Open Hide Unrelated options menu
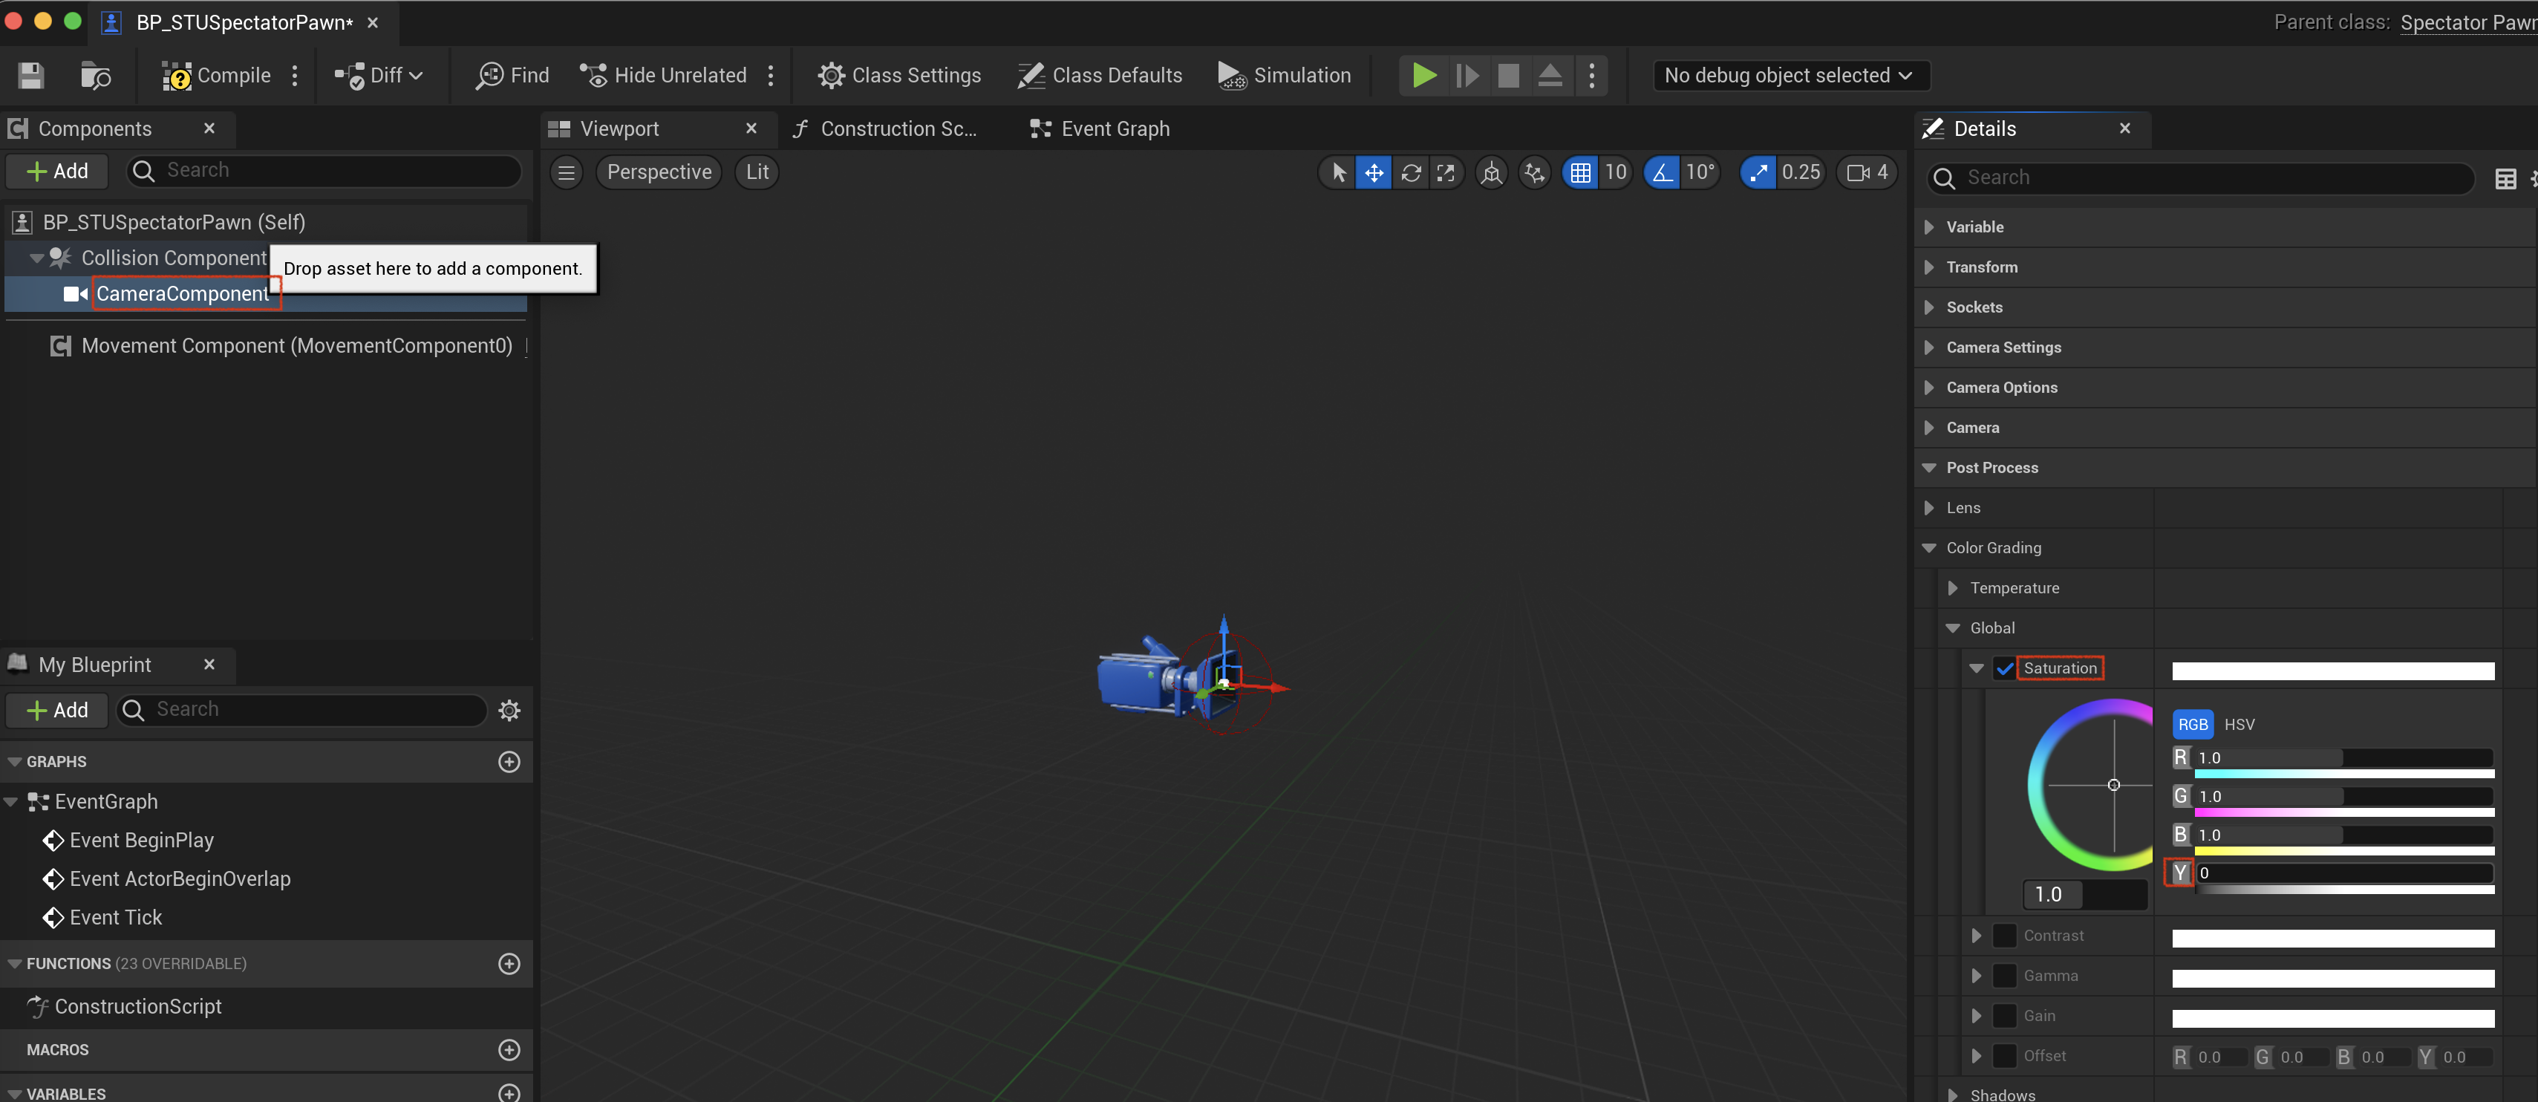This screenshot has height=1102, width=2538. tap(771, 75)
